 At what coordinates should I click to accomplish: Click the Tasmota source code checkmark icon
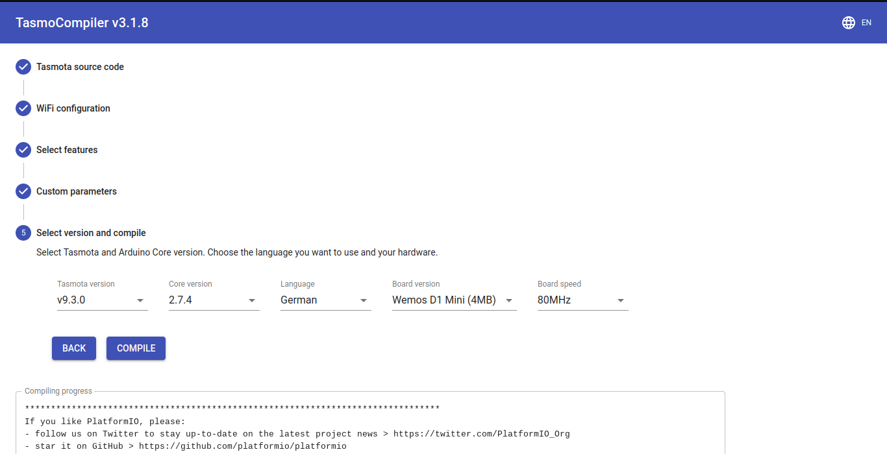(23, 67)
